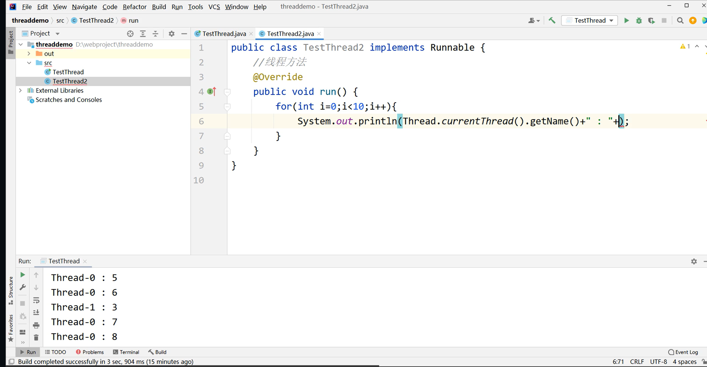Screen dimensions: 707x367
Task: Open the wrench settings in Run panel
Action: coord(22,287)
